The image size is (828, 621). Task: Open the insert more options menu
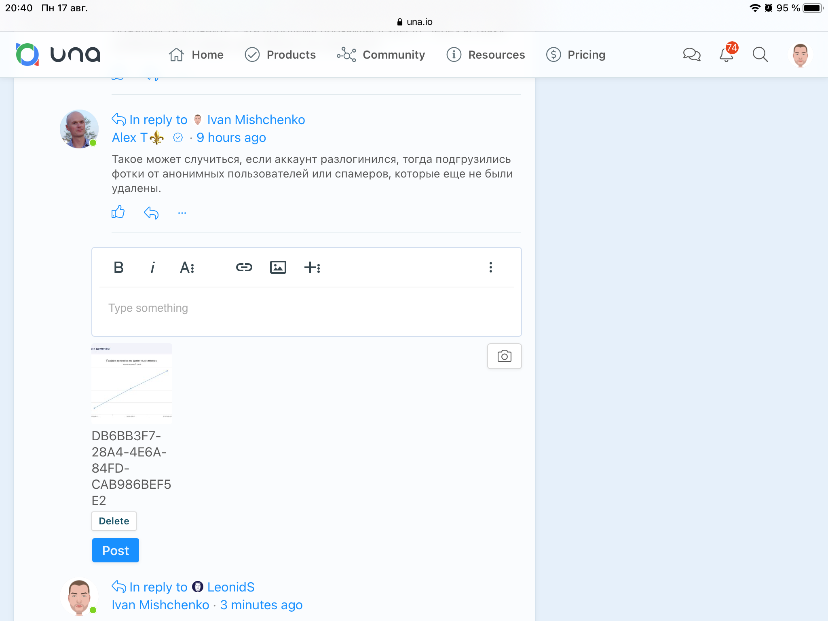pos(312,267)
